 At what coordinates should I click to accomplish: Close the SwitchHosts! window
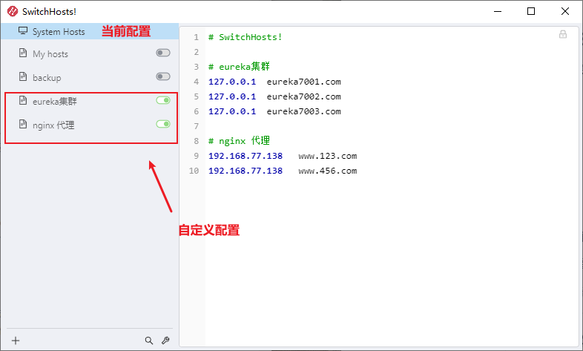click(564, 12)
